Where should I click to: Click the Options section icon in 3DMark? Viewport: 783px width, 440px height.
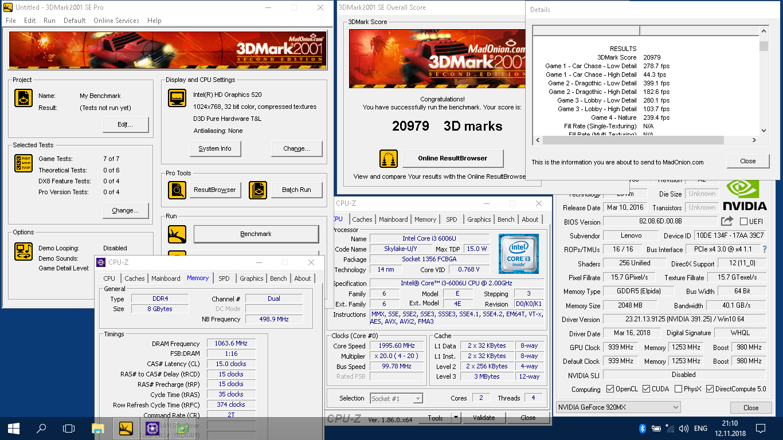coord(24,251)
